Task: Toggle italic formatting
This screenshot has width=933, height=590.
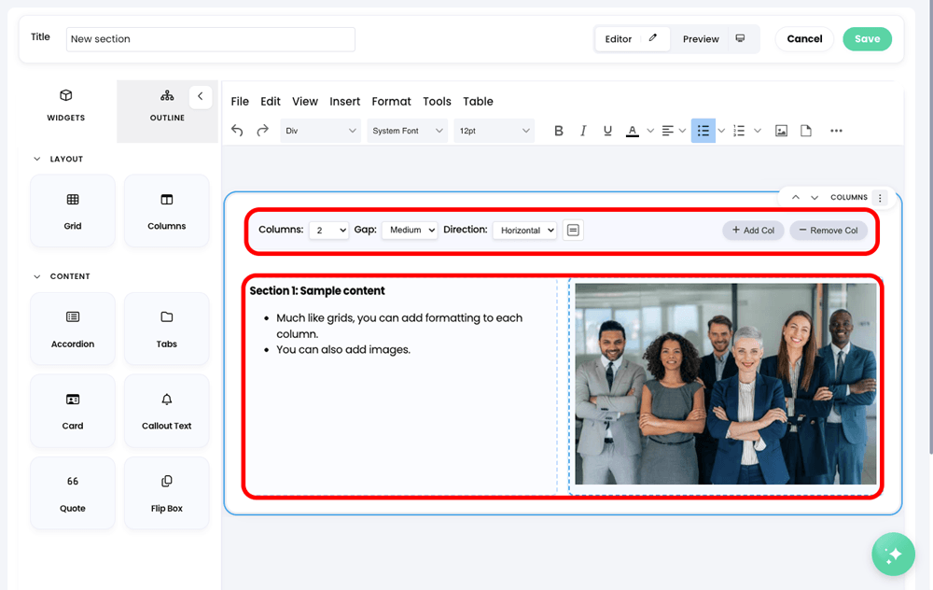Action: click(x=583, y=131)
